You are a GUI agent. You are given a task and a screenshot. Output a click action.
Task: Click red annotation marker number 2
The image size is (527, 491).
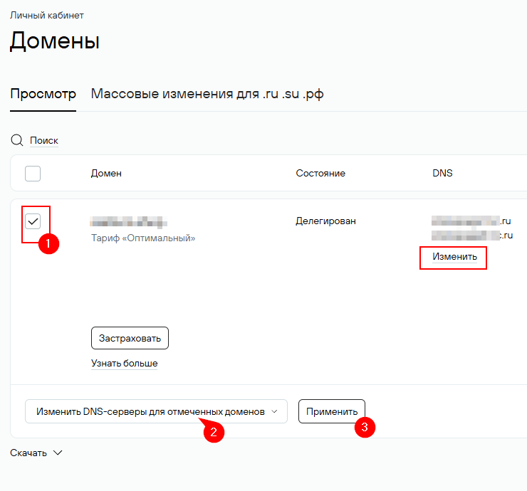(x=214, y=431)
